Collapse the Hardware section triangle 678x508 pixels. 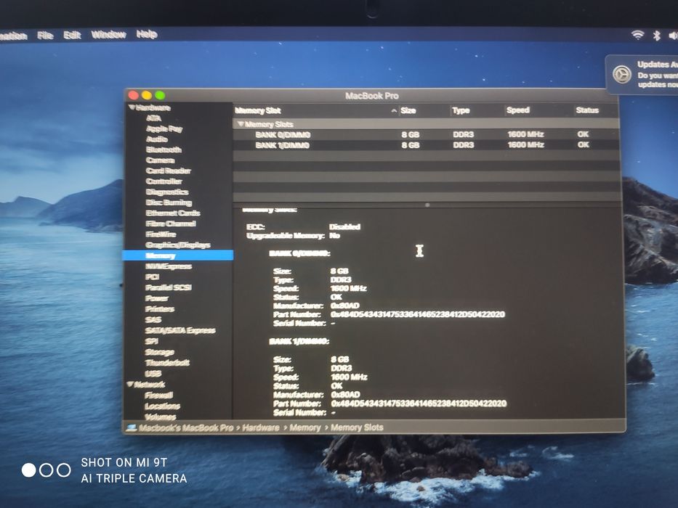132,107
